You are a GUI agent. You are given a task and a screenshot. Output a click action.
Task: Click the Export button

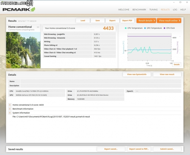pos(112,21)
